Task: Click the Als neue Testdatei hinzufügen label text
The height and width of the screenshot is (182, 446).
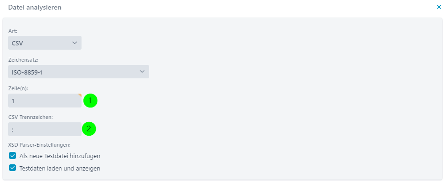Action: 60,156
